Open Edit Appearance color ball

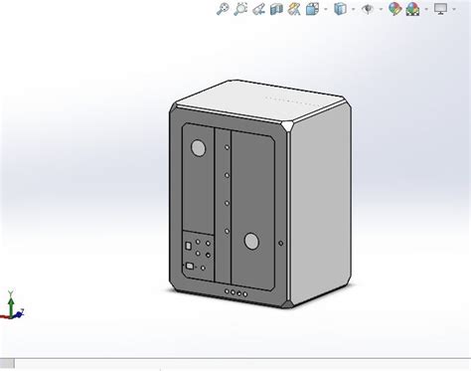(394, 9)
